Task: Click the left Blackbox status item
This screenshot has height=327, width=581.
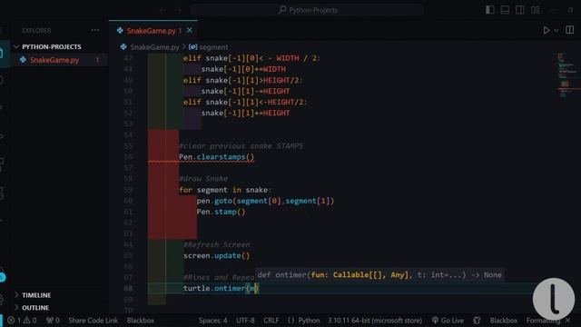Action: (x=141, y=321)
